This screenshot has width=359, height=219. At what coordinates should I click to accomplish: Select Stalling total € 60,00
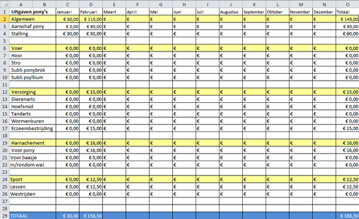pyautogui.click(x=347, y=34)
